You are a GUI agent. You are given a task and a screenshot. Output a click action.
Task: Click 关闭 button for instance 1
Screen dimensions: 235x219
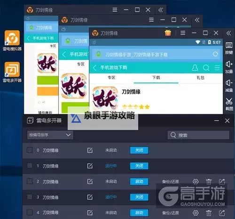[139, 166]
